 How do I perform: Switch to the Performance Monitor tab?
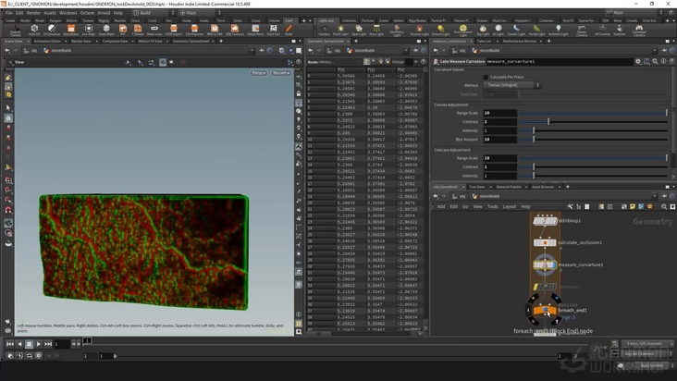point(521,41)
